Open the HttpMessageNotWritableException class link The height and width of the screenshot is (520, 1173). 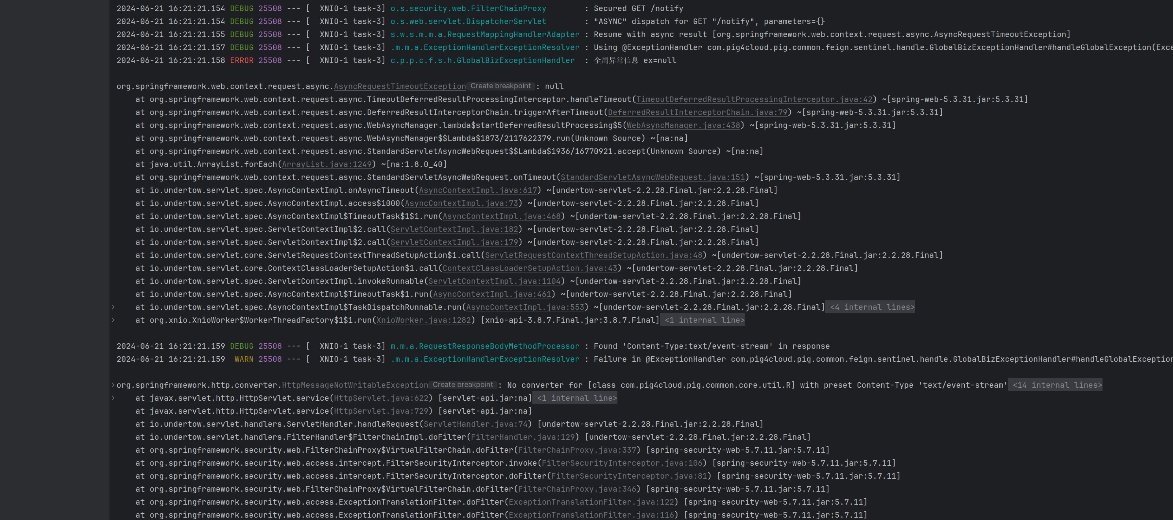(355, 385)
